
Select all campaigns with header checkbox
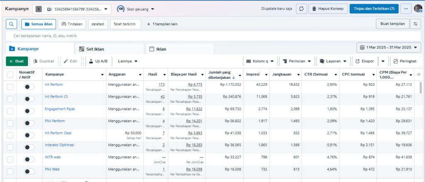[10, 74]
